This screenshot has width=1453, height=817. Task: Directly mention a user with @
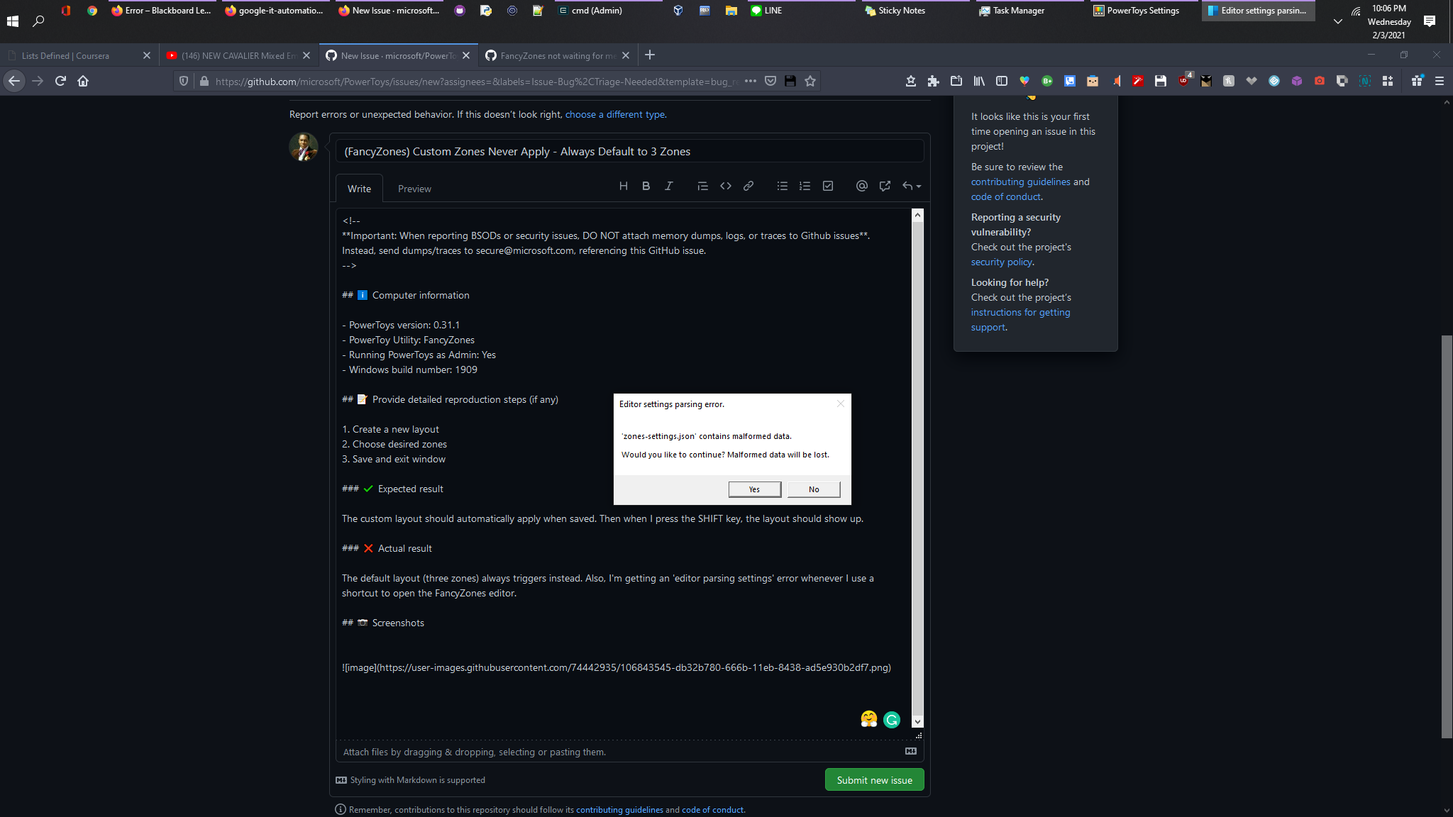861,186
